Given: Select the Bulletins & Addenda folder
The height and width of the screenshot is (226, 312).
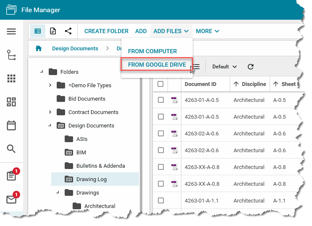Looking at the screenshot, I should [100, 166].
